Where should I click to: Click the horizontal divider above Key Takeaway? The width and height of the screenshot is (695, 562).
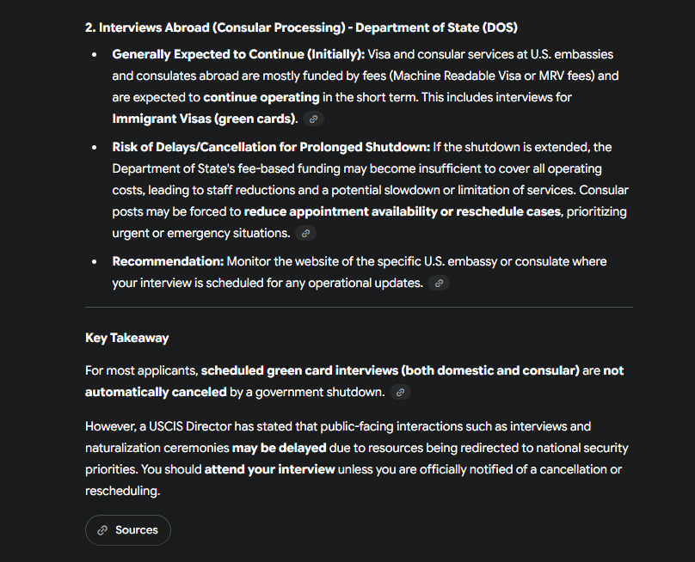pos(359,307)
